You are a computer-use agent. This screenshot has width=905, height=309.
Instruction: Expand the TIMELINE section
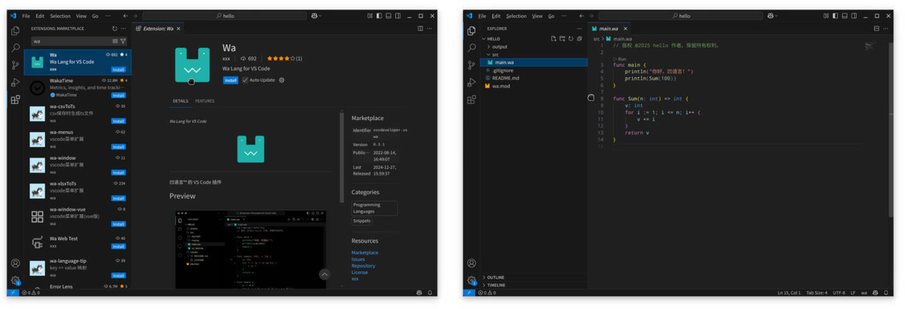pyautogui.click(x=496, y=285)
